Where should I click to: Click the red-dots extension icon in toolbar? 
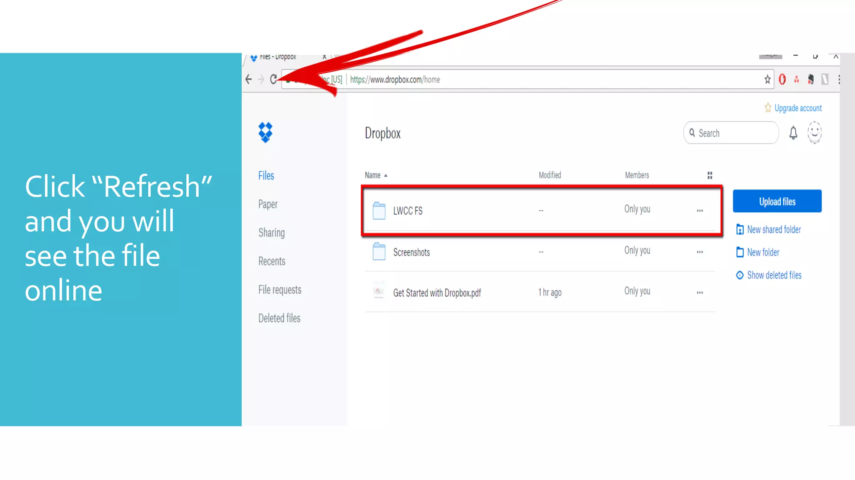(x=797, y=79)
